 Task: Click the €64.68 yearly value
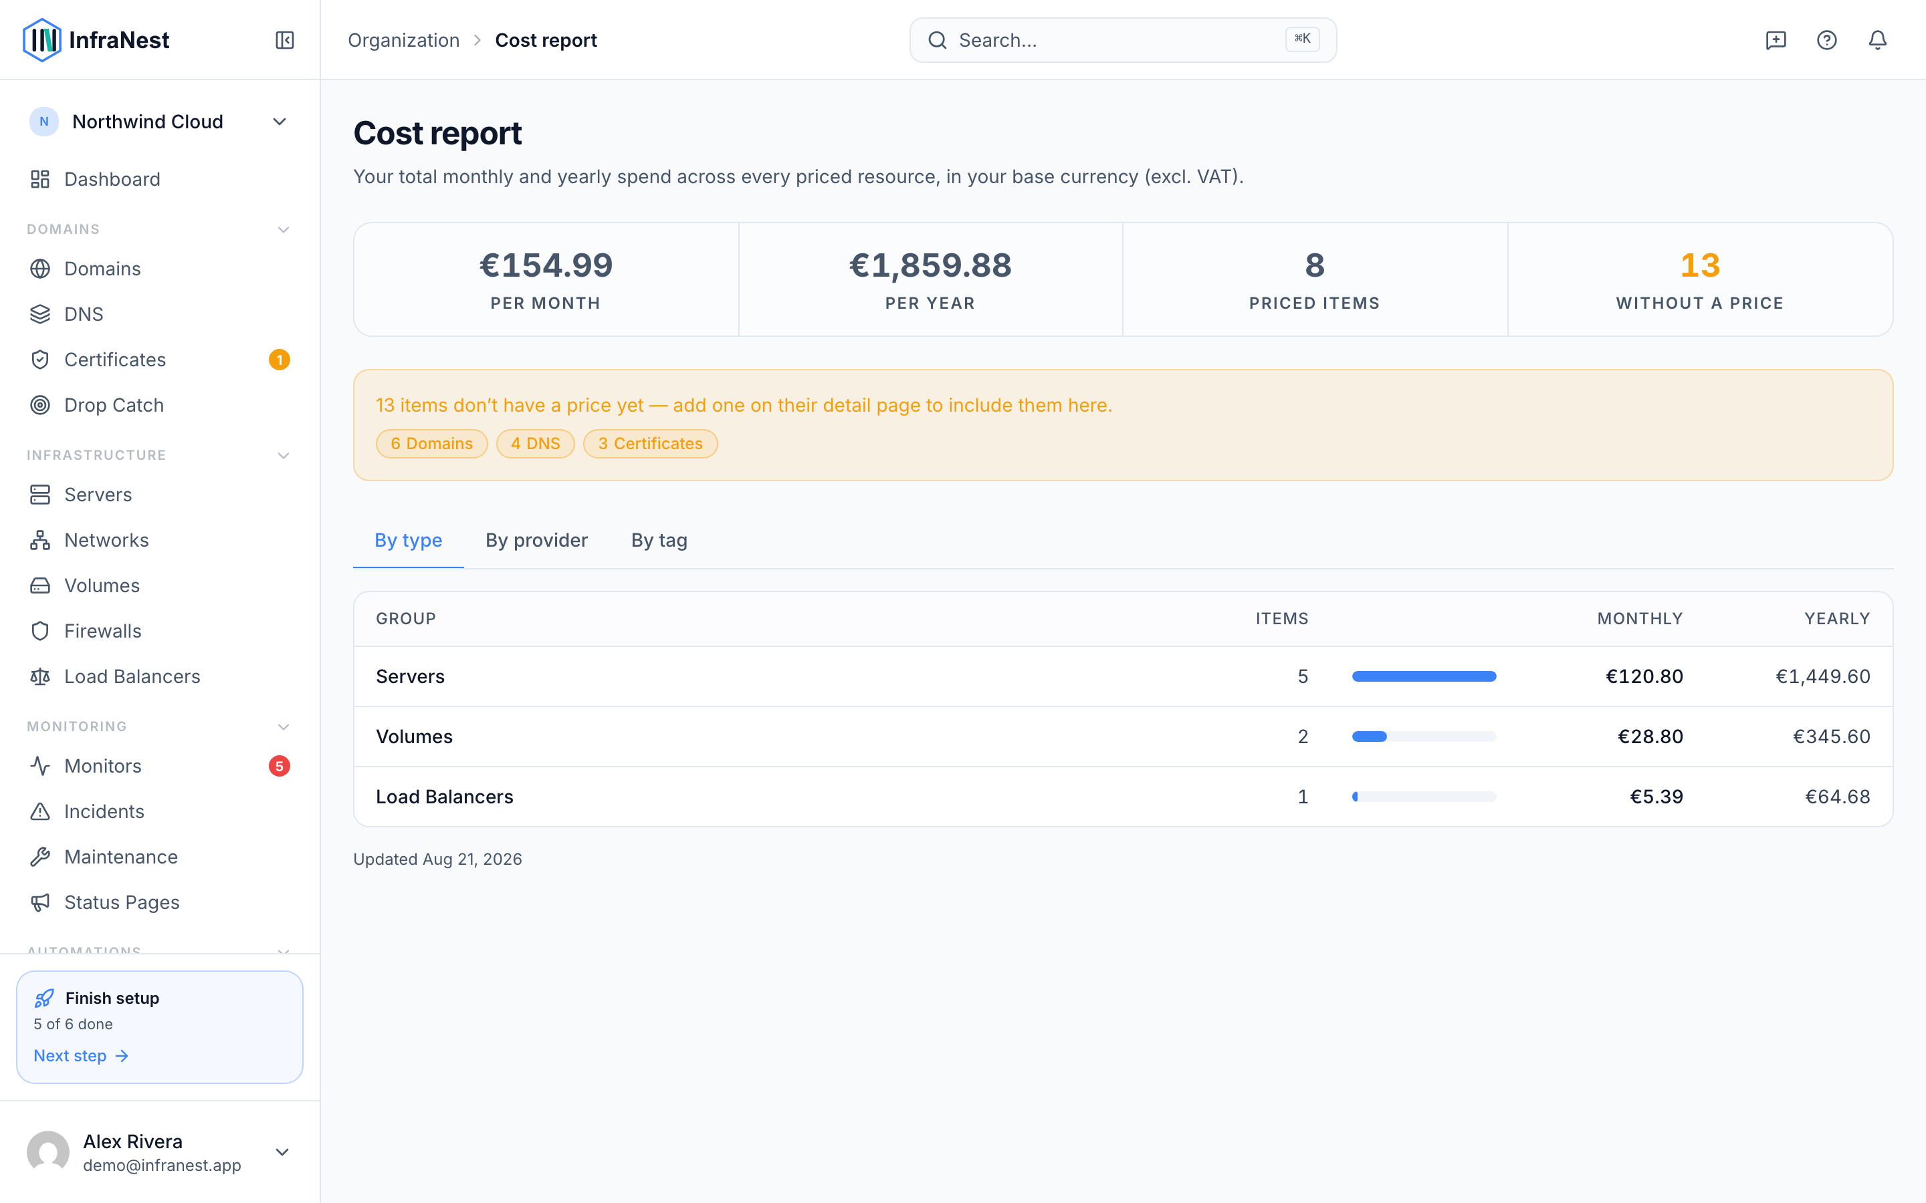pyautogui.click(x=1838, y=797)
